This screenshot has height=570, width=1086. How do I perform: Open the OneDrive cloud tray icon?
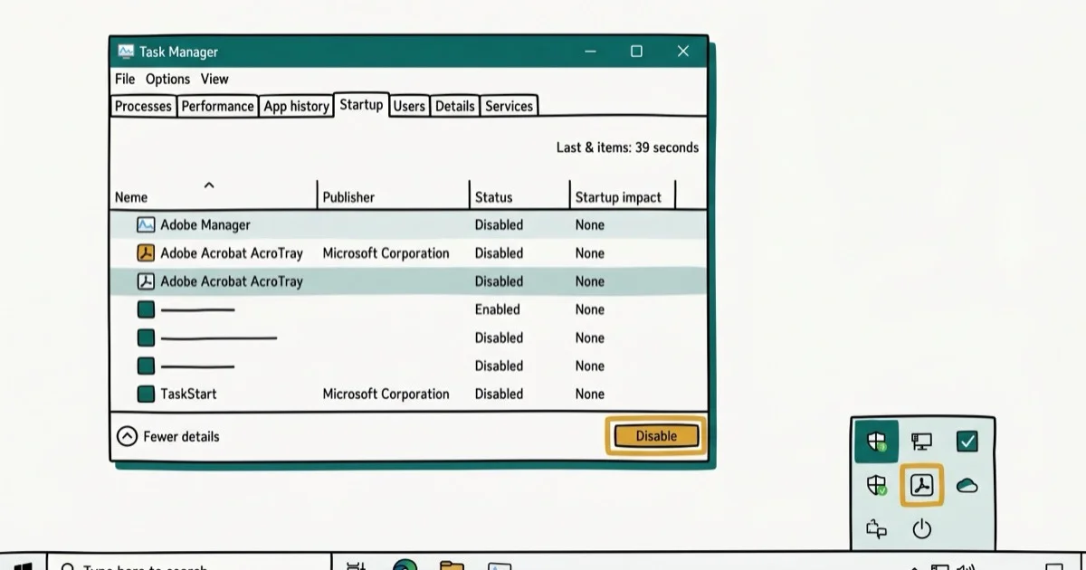click(x=967, y=486)
